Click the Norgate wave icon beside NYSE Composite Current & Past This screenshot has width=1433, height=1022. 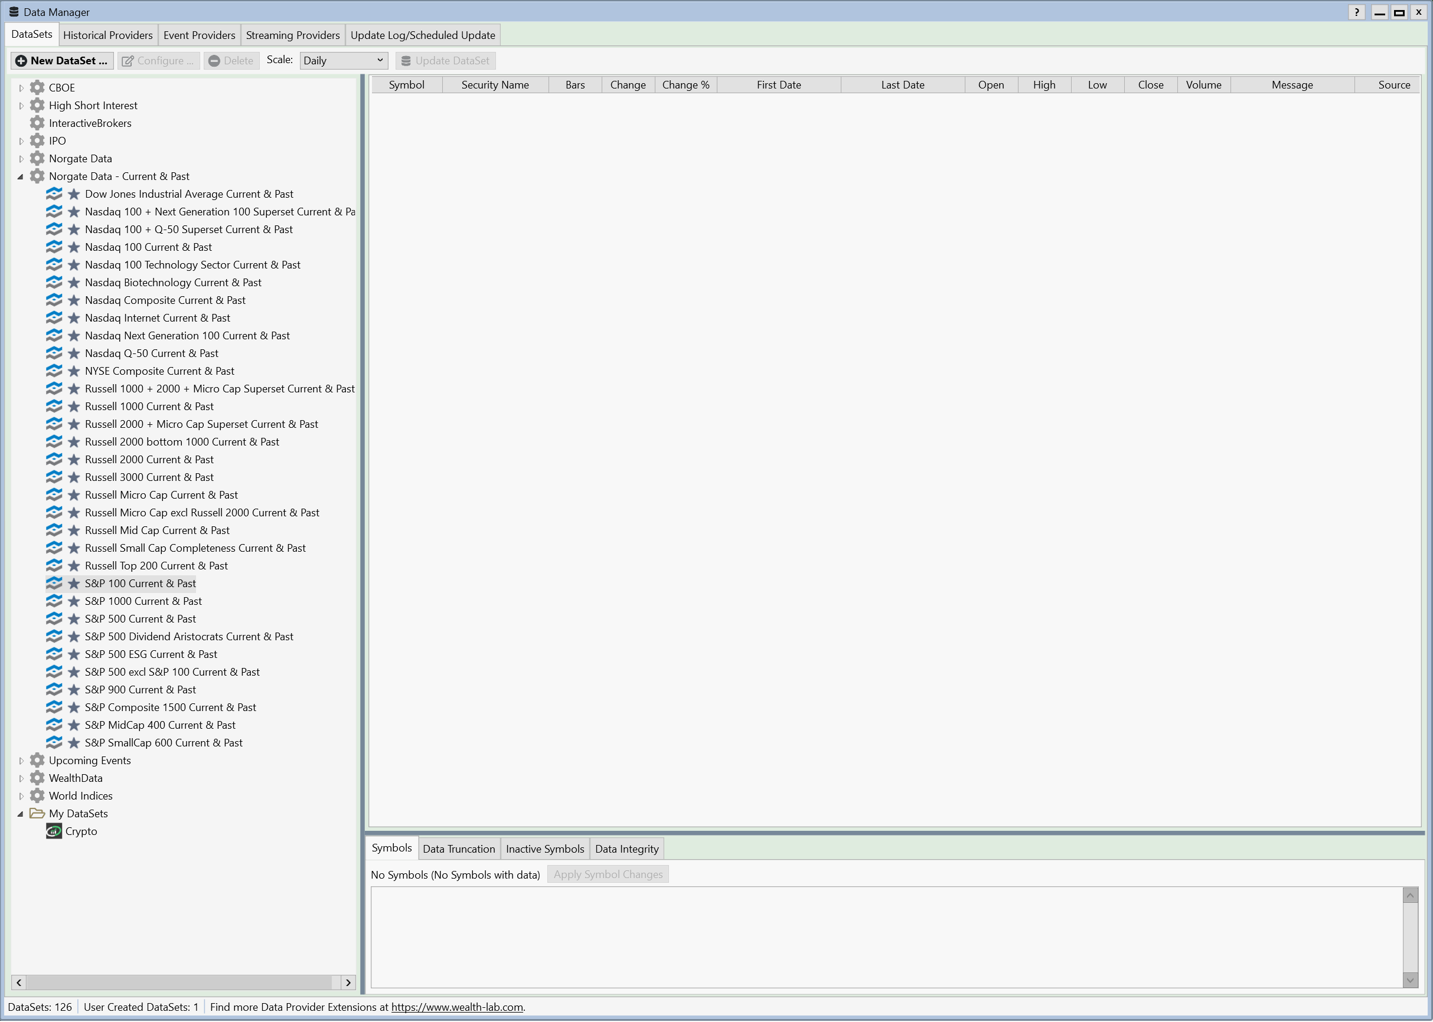click(54, 371)
